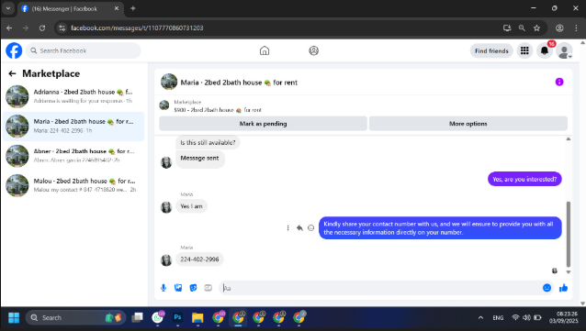The height and width of the screenshot is (331, 586).
Task: Select the Maria conversation in the list
Action: [73, 127]
